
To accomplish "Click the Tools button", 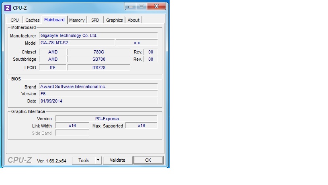I will tap(84, 160).
